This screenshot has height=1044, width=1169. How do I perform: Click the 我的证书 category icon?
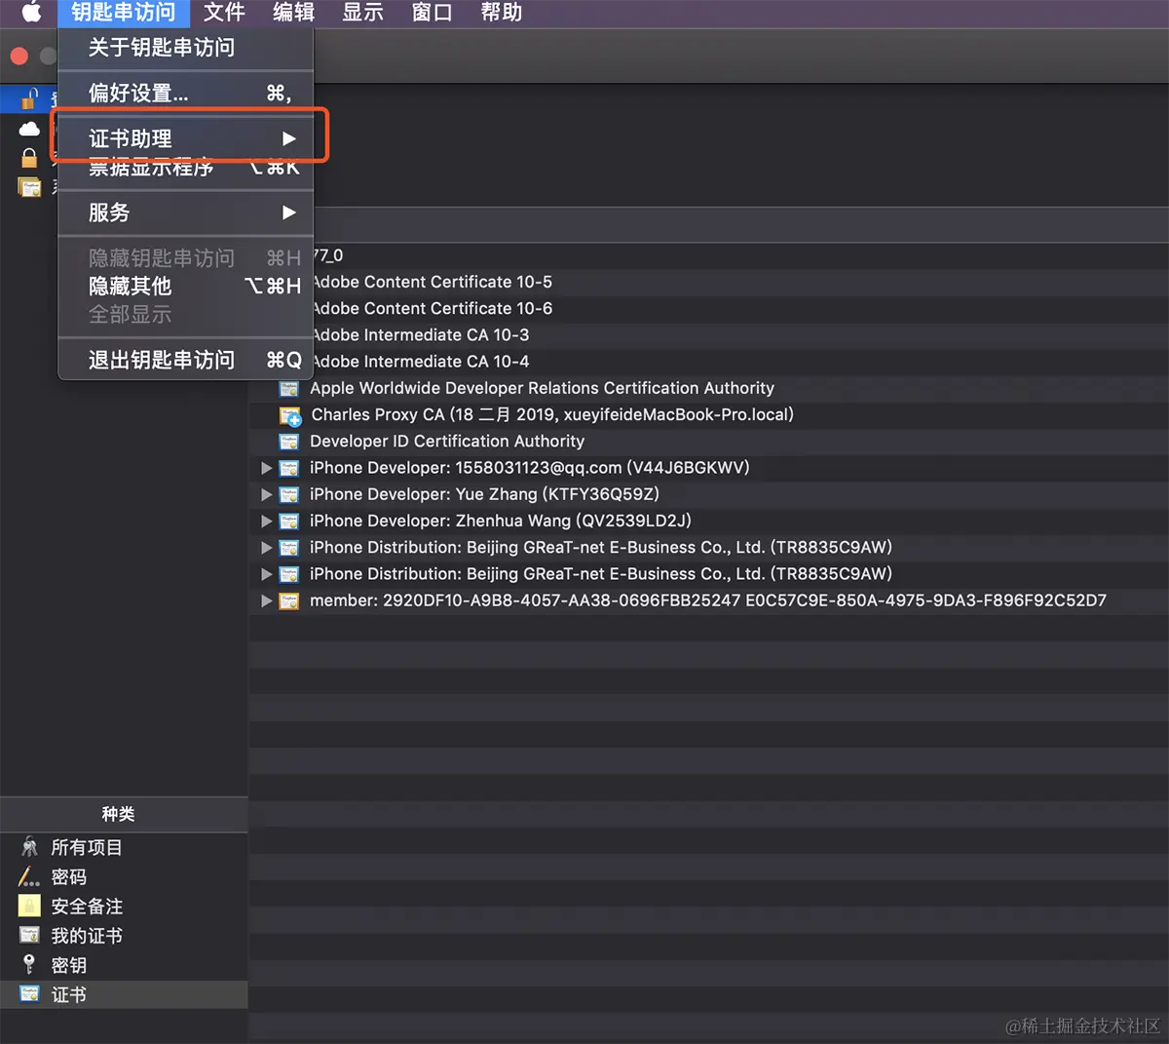pyautogui.click(x=30, y=935)
